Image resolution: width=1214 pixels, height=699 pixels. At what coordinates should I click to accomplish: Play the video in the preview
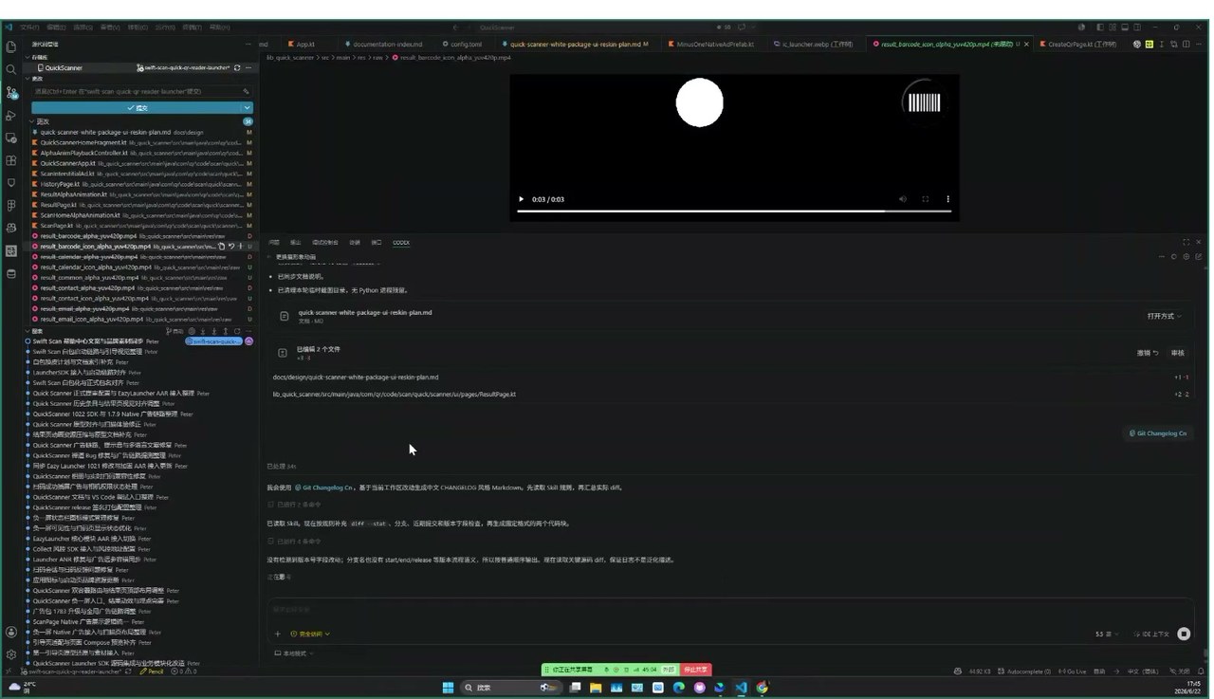[x=521, y=199]
